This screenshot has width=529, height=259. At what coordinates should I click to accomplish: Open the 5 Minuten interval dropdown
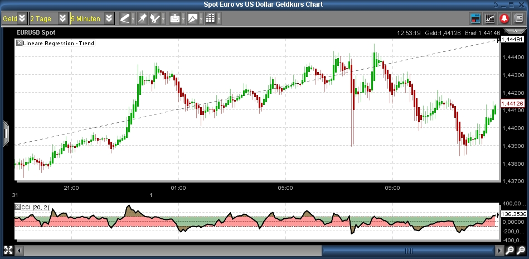pos(92,18)
